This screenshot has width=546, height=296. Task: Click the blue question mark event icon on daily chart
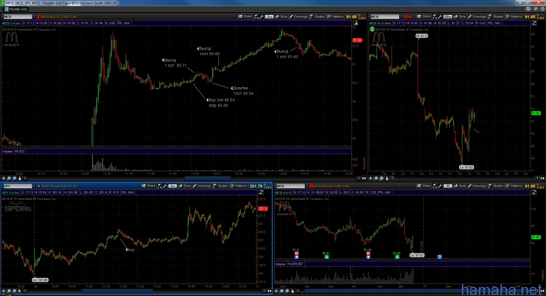[x=440, y=257]
